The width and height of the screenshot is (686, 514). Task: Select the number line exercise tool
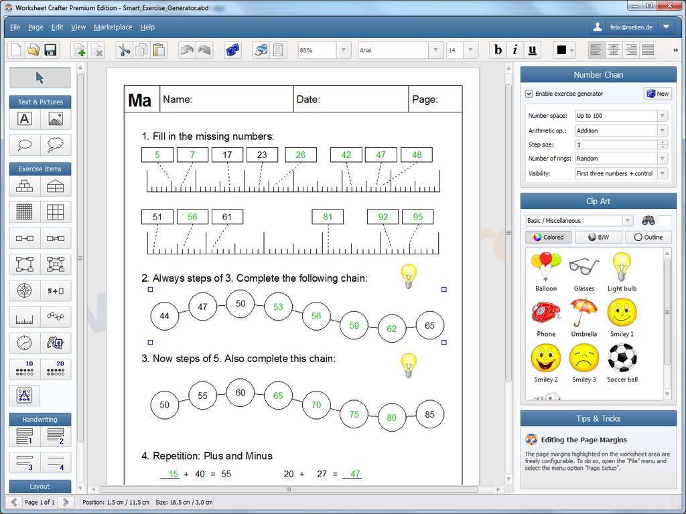pyautogui.click(x=24, y=317)
